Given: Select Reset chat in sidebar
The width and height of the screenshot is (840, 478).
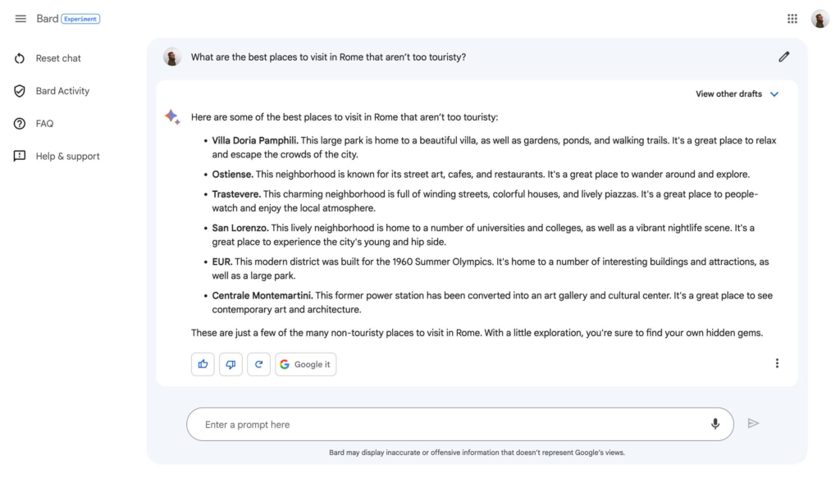Looking at the screenshot, I should point(57,58).
